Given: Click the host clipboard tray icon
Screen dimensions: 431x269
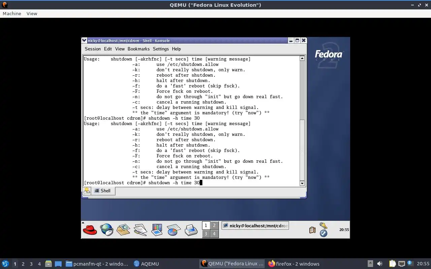Looking at the screenshot, I should coord(392,264).
